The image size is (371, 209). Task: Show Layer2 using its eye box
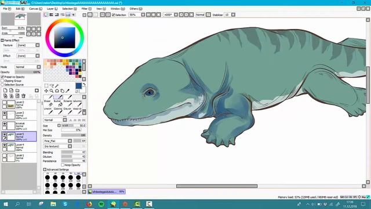(5, 103)
